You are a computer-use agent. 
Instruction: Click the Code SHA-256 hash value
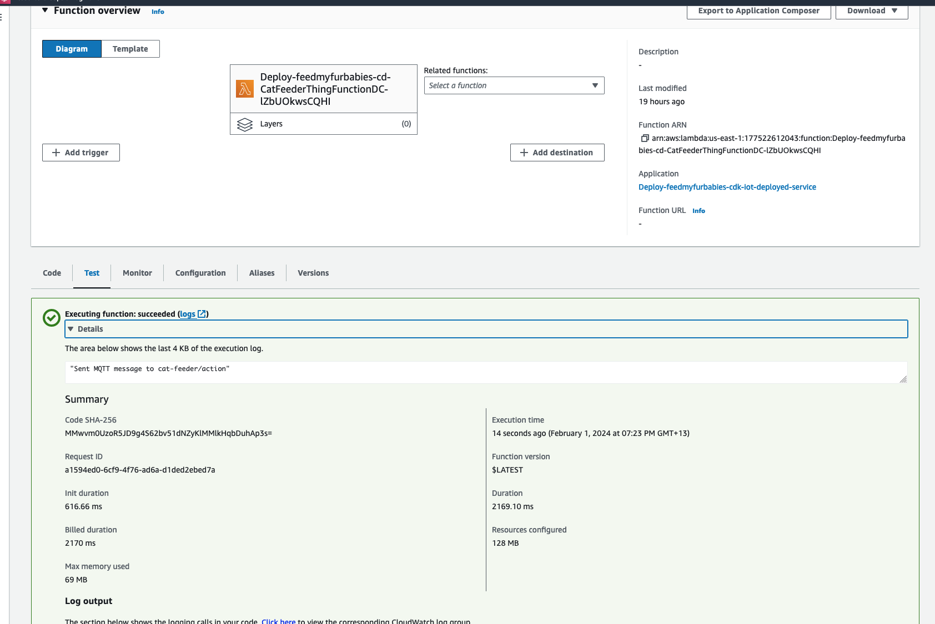click(168, 433)
